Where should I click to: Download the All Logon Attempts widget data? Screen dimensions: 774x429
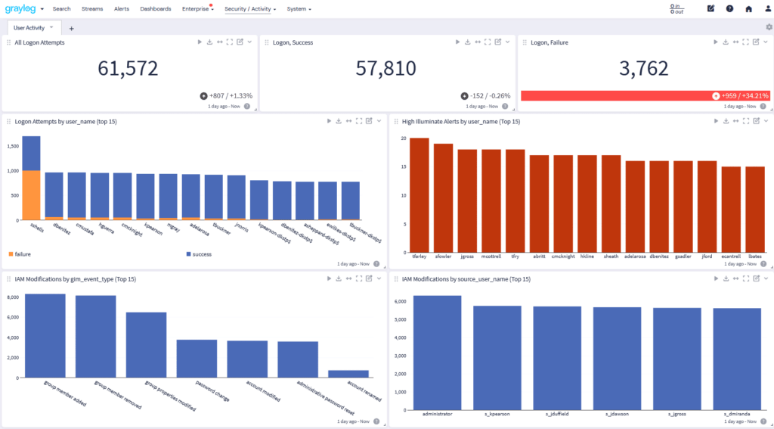(x=209, y=42)
